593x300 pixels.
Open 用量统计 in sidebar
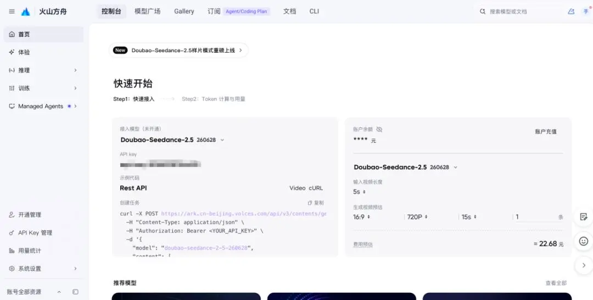pos(43,251)
